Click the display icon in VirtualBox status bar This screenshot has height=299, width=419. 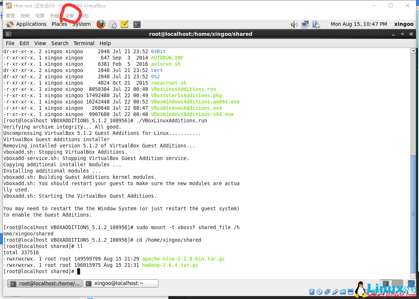[351, 292]
